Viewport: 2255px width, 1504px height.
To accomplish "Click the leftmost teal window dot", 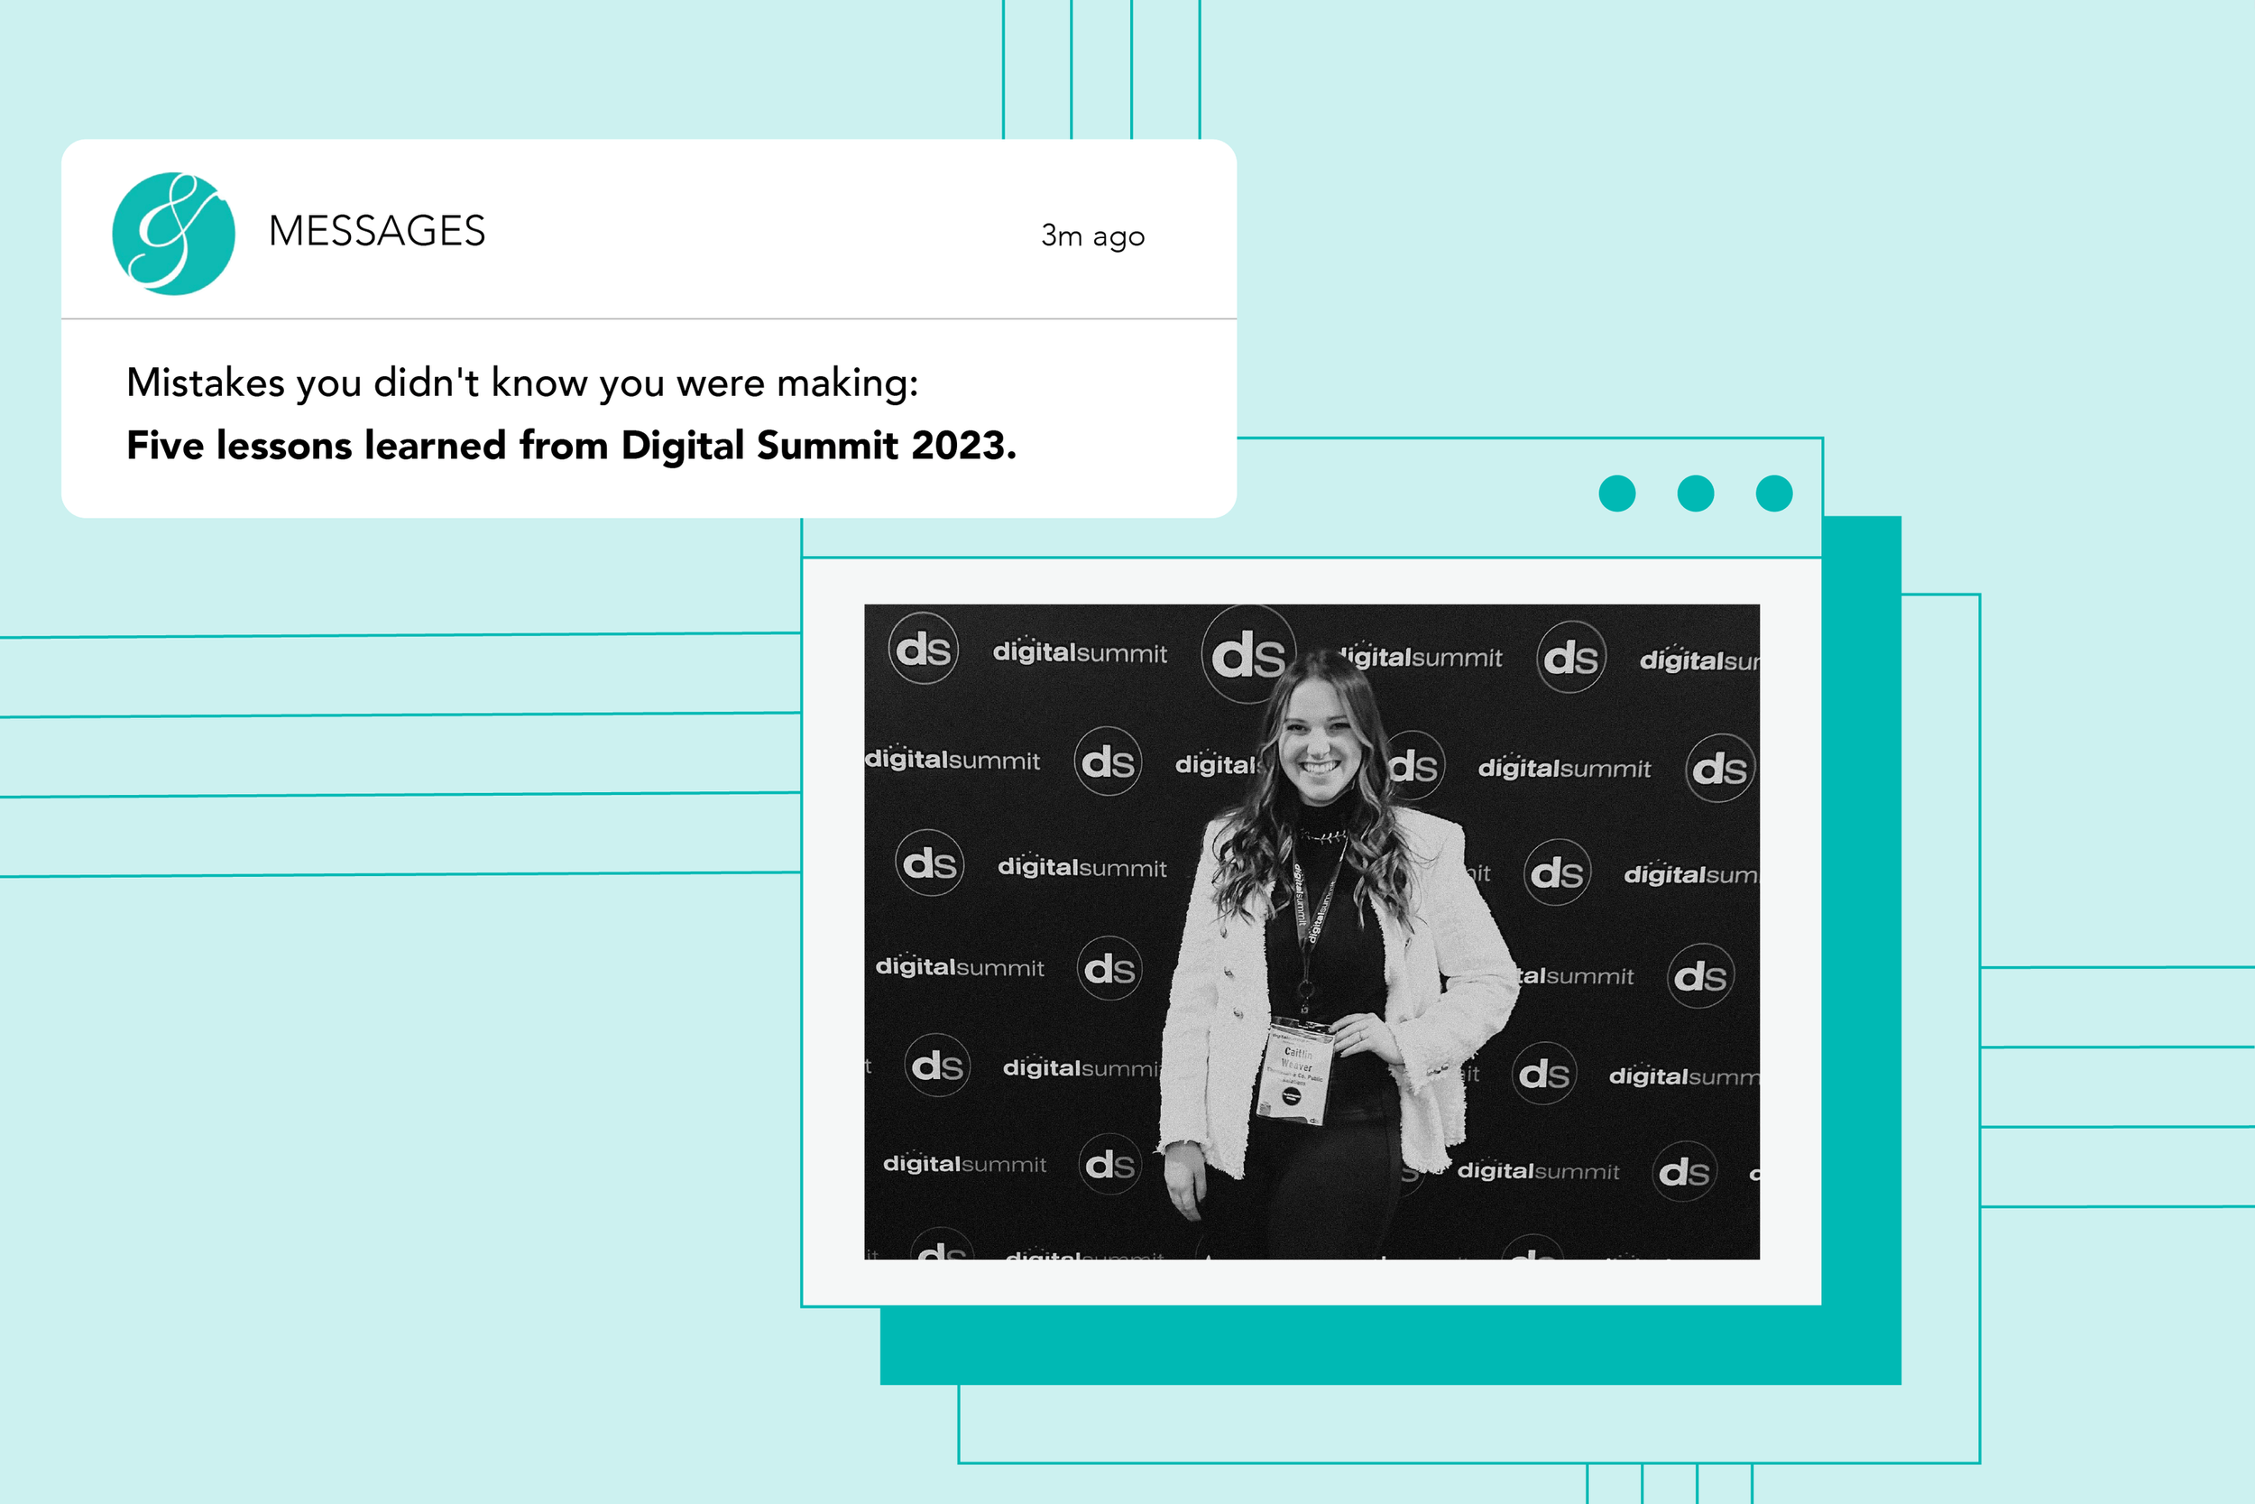I will [x=1616, y=493].
